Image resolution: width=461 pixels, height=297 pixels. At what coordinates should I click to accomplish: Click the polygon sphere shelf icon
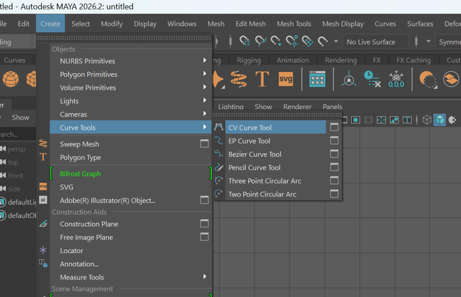point(11,80)
